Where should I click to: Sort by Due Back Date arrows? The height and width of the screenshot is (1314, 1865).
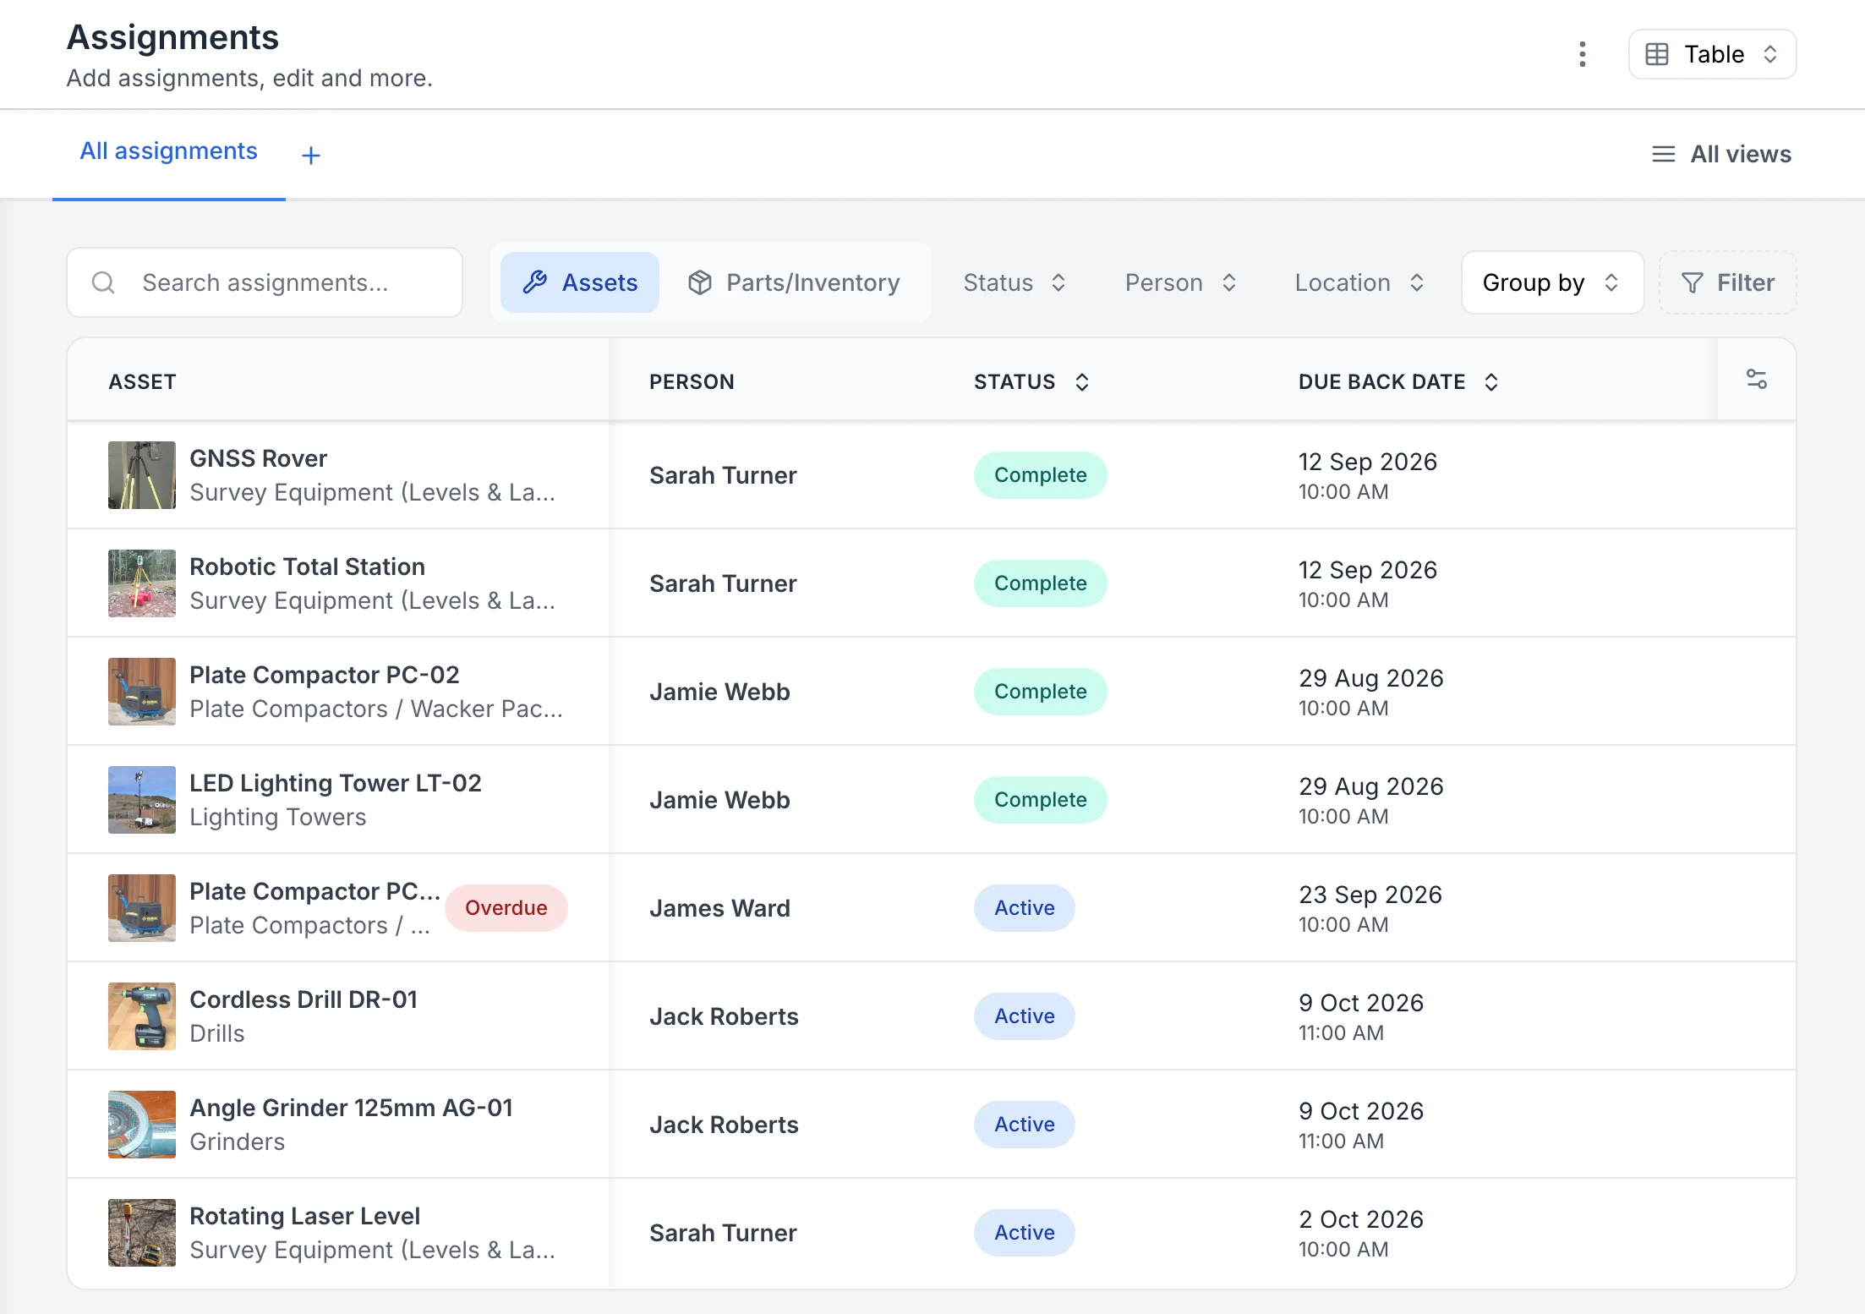point(1491,382)
